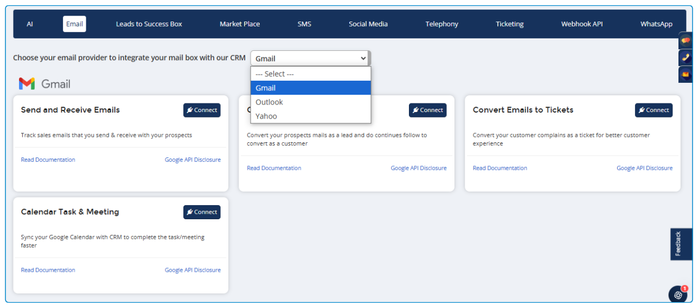
Task: Click the mail envelope side icon
Action: pos(686,74)
